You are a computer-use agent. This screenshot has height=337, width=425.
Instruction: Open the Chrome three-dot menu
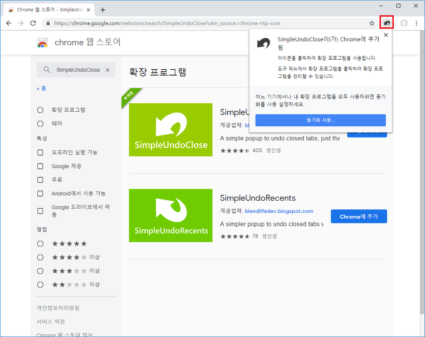coord(416,23)
